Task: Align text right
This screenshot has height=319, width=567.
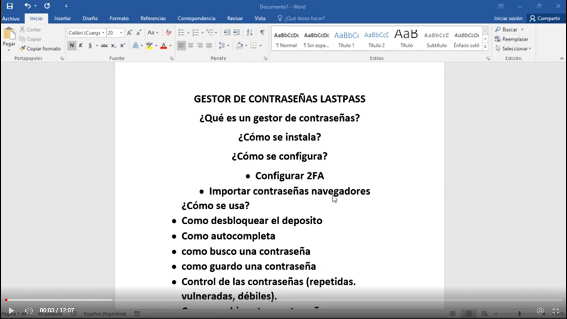Action: click(200, 46)
